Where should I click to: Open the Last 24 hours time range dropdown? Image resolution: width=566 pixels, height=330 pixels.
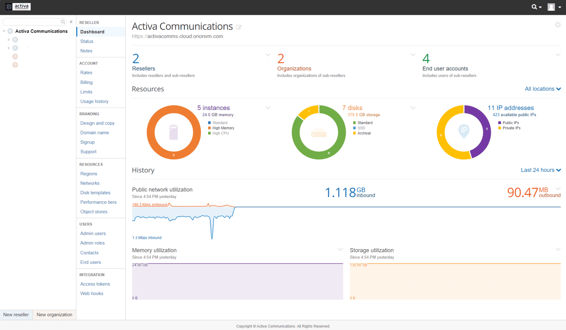pyautogui.click(x=541, y=170)
